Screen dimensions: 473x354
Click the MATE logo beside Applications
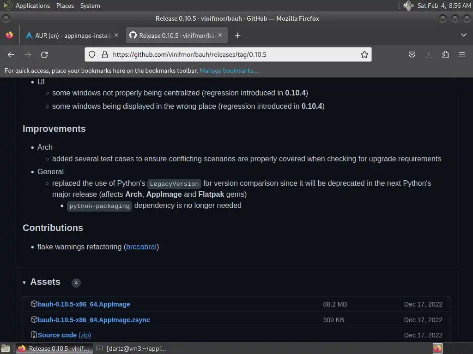coord(8,6)
